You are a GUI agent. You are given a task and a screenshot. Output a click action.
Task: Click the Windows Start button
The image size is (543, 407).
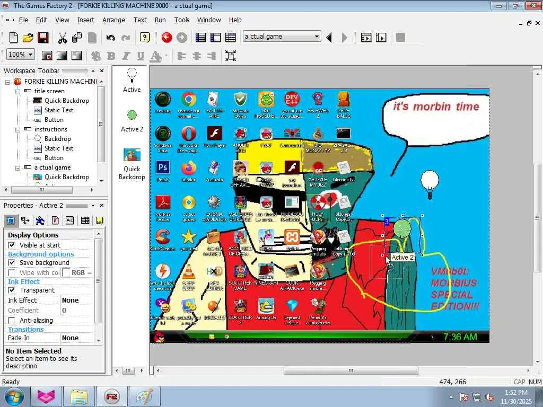pos(14,396)
